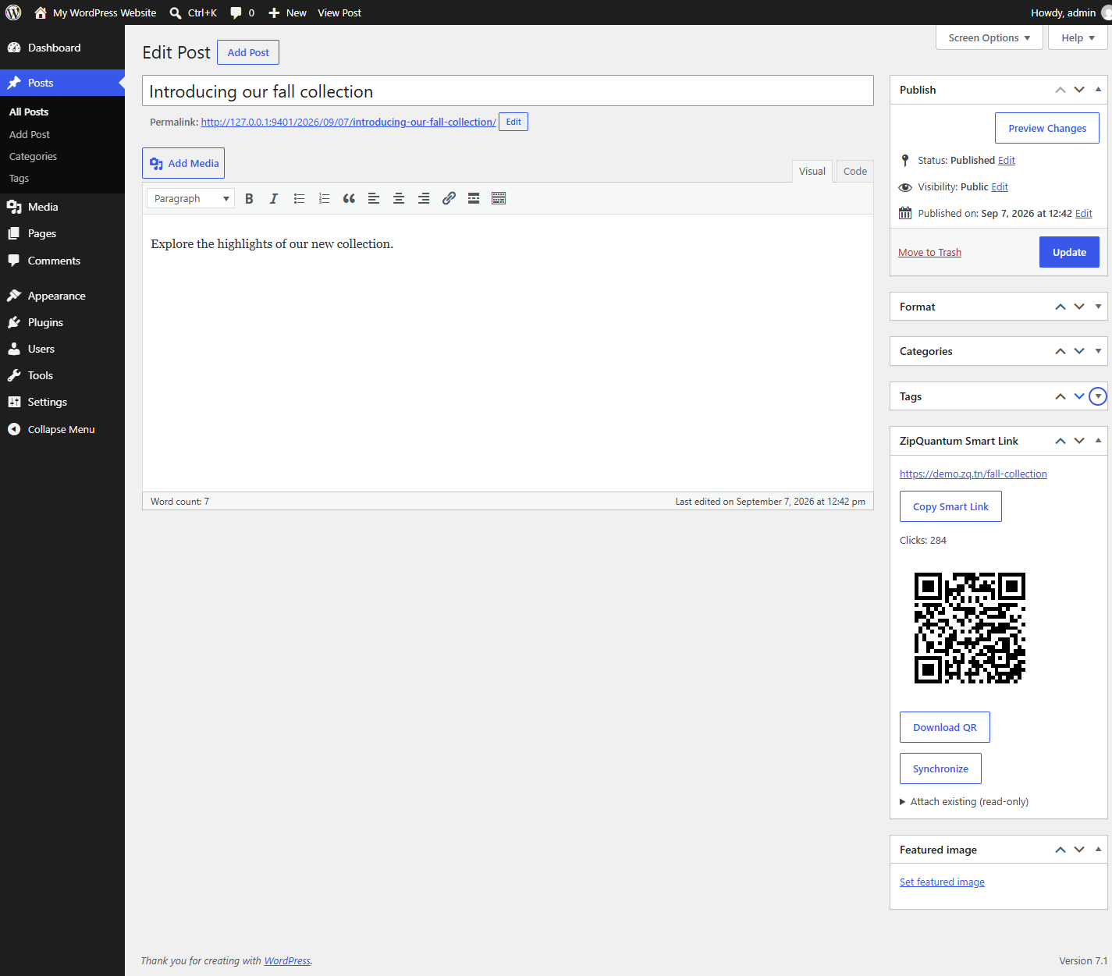Open the New menu in admin bar

coord(287,12)
